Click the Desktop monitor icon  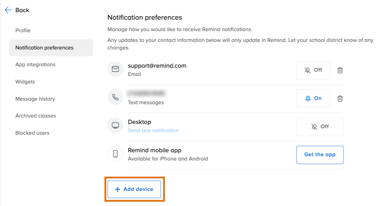click(115, 126)
